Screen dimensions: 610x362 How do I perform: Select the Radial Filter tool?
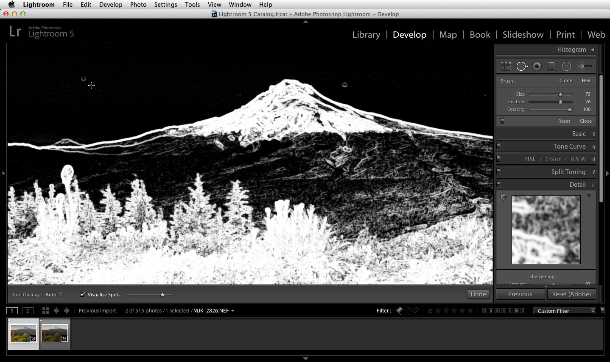(x=566, y=66)
